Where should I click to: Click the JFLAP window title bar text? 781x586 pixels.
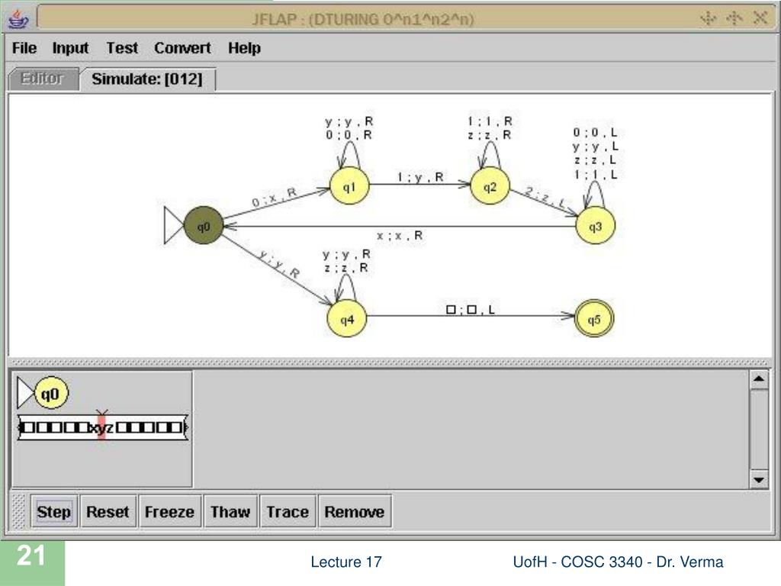pos(362,19)
